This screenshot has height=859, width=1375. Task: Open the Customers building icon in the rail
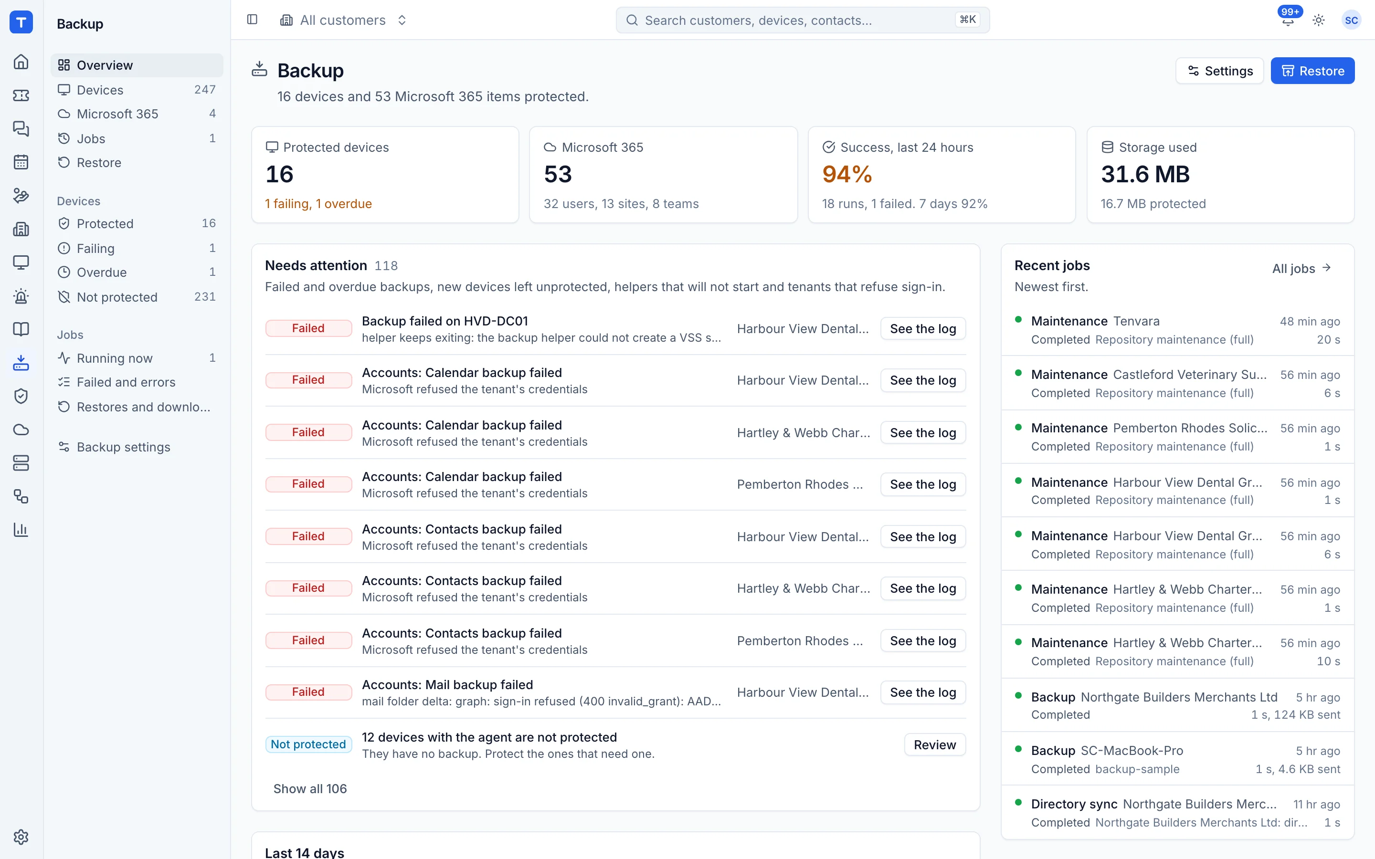click(x=21, y=229)
